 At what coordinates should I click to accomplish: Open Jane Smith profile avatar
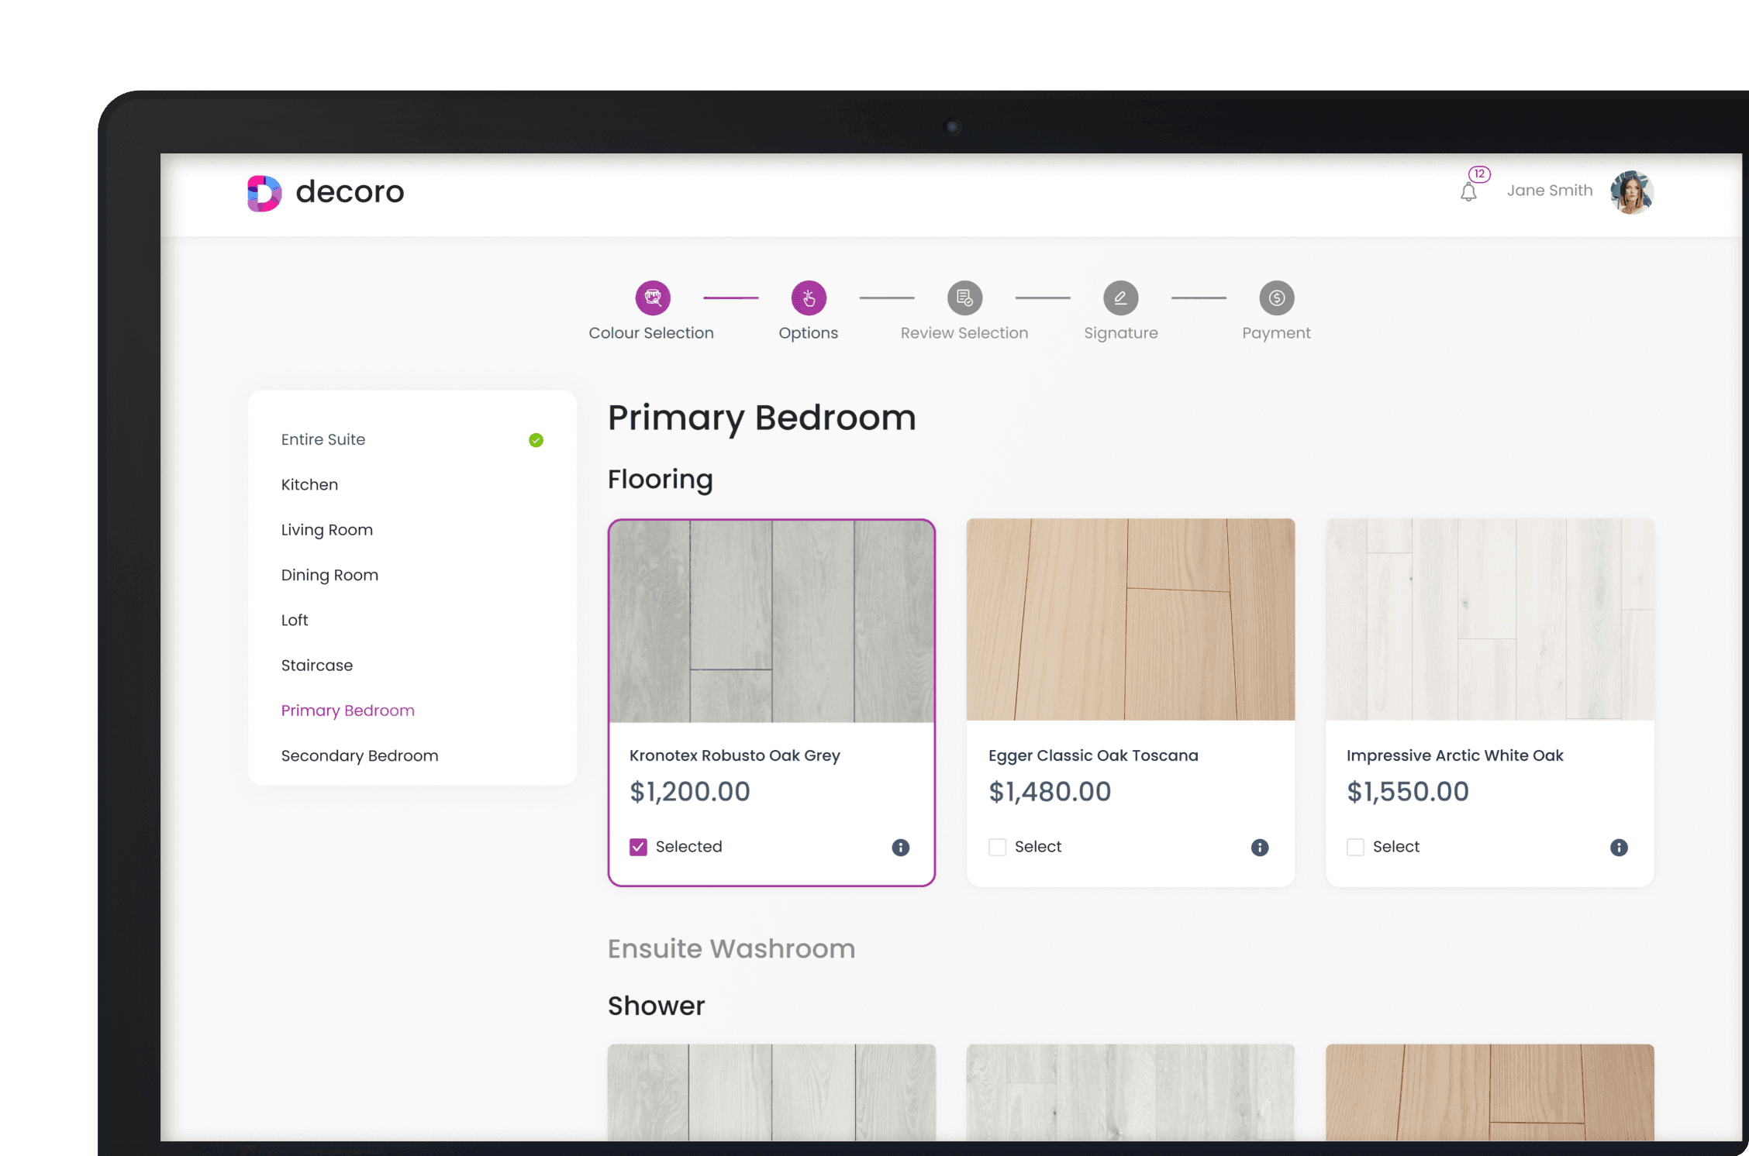1631,192
